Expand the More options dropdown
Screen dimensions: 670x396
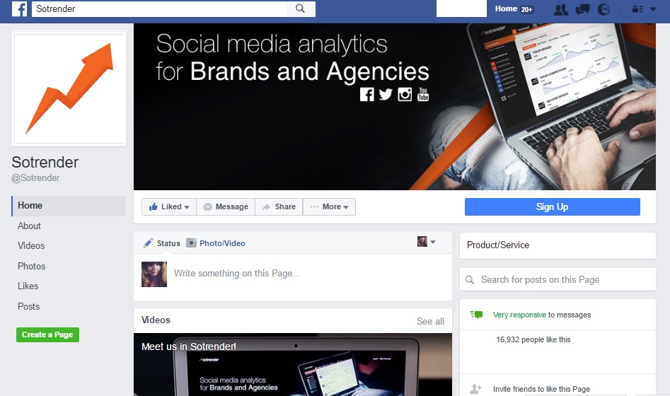pos(329,206)
